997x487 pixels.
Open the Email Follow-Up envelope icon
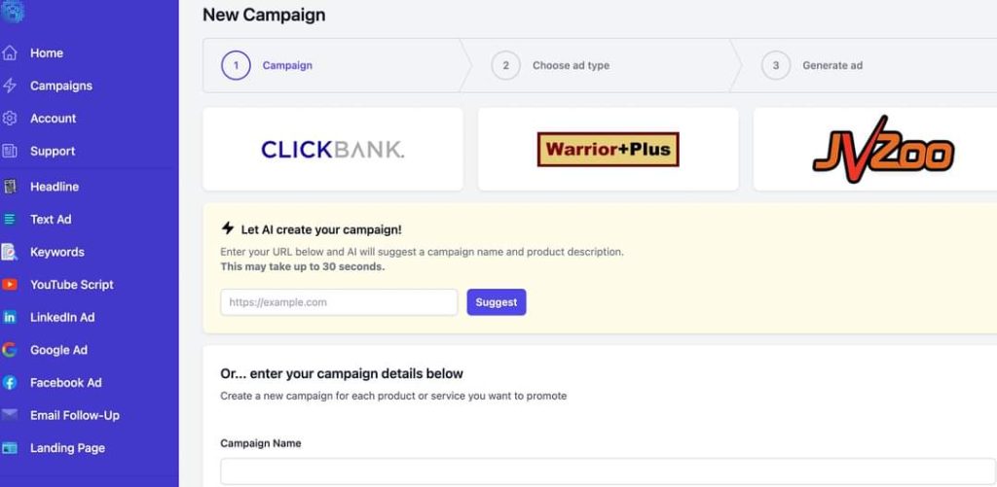click(10, 415)
